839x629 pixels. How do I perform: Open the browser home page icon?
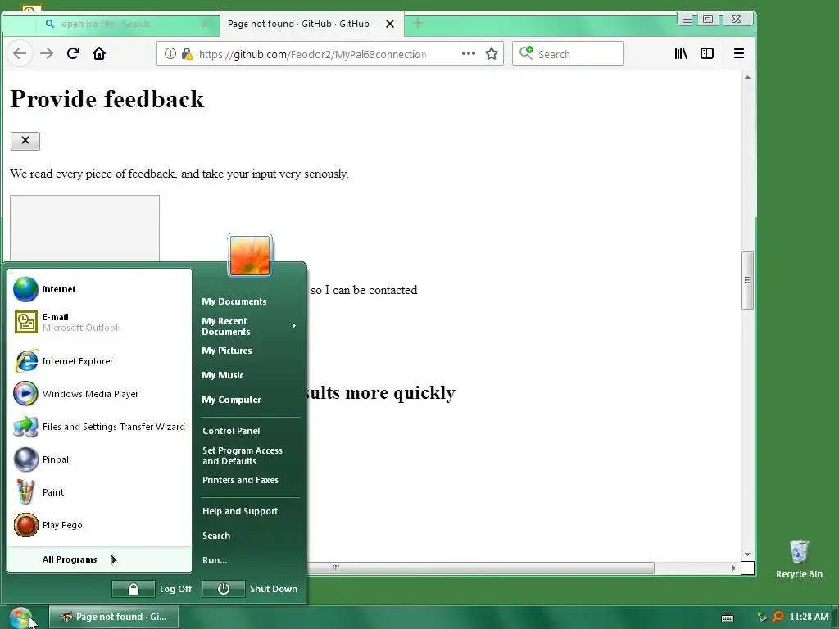coord(99,53)
